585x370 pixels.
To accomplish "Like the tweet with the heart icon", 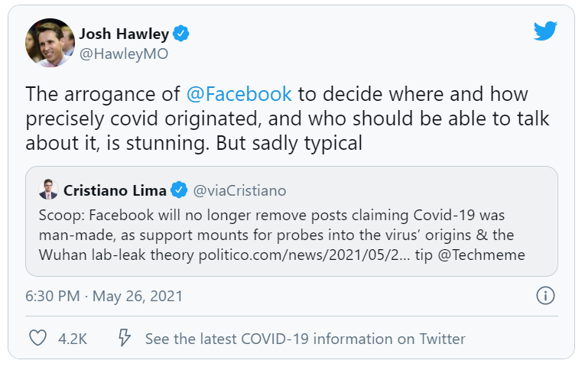I will click(37, 338).
